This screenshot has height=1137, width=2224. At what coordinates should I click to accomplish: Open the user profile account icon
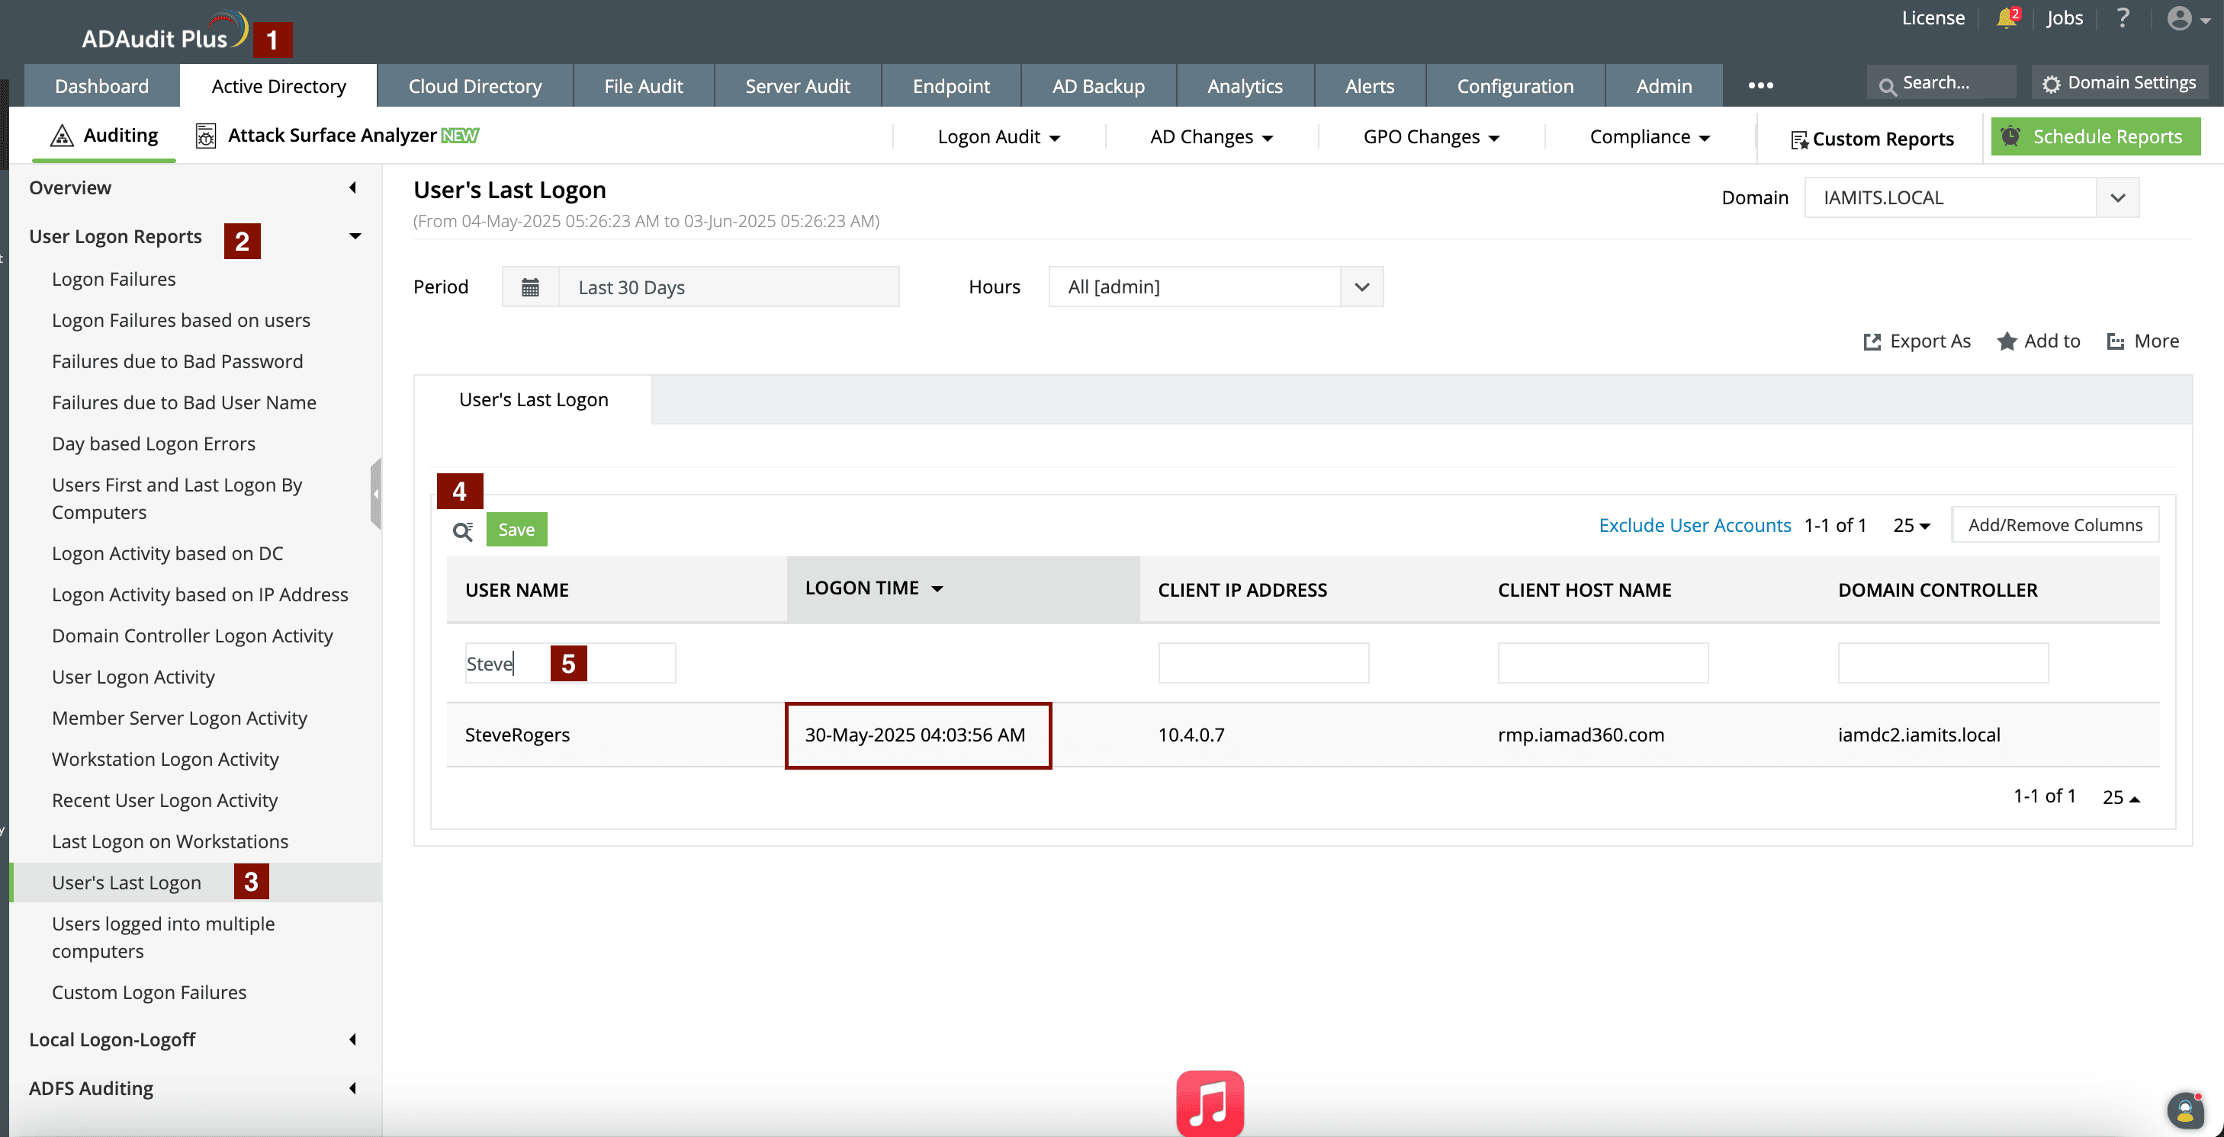point(2181,18)
